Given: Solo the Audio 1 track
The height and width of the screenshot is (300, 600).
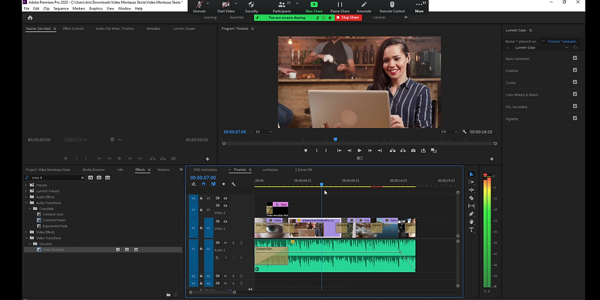Looking at the screenshot, I should [233, 243].
